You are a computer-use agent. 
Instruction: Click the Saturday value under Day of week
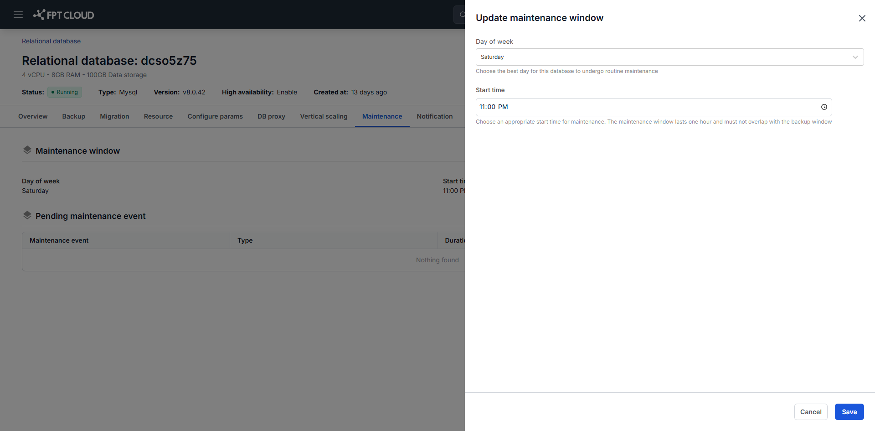pyautogui.click(x=35, y=191)
